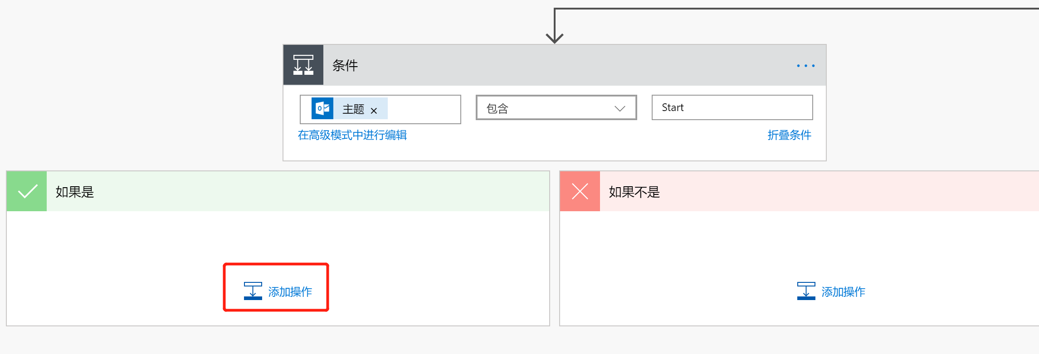Click the green checkmark icon of 如果是

[27, 191]
